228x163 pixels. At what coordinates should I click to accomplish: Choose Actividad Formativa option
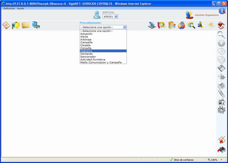103,60
